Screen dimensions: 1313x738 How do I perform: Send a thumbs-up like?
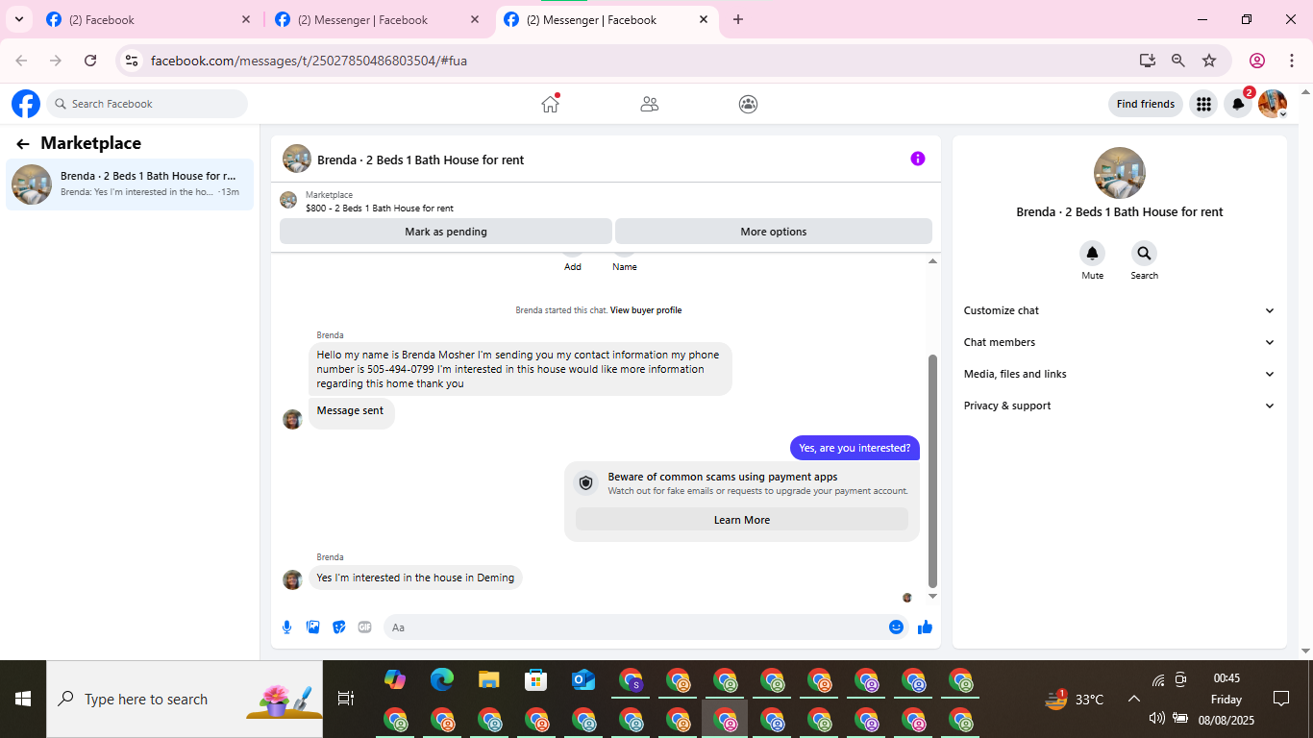tap(925, 627)
